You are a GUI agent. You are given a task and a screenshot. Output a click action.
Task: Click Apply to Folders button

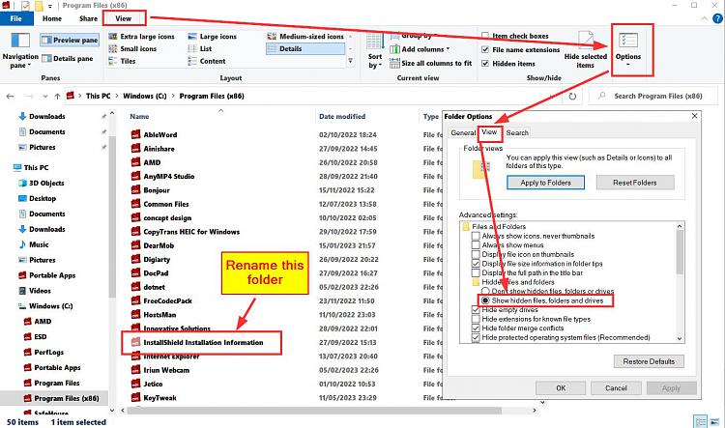tap(545, 183)
